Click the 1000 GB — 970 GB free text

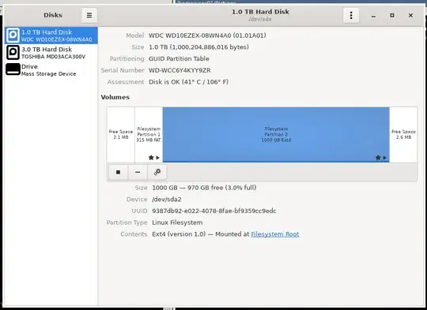tap(204, 188)
